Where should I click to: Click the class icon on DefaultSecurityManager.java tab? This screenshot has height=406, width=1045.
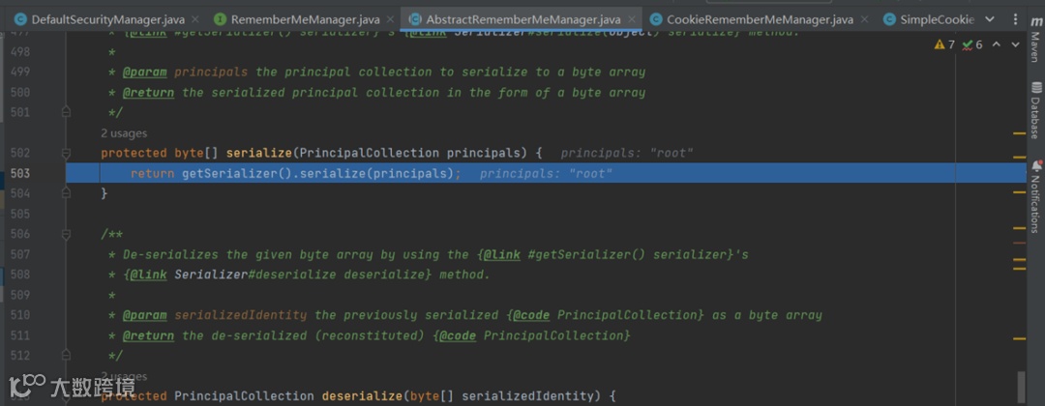coord(20,19)
